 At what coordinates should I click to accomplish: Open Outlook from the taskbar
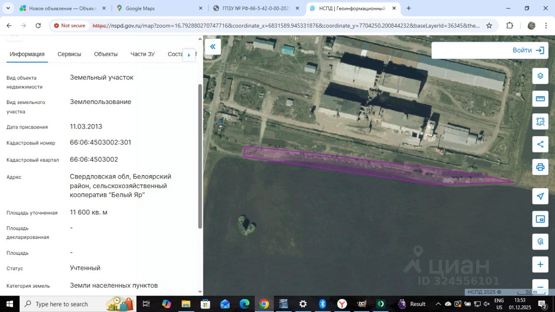click(225, 304)
